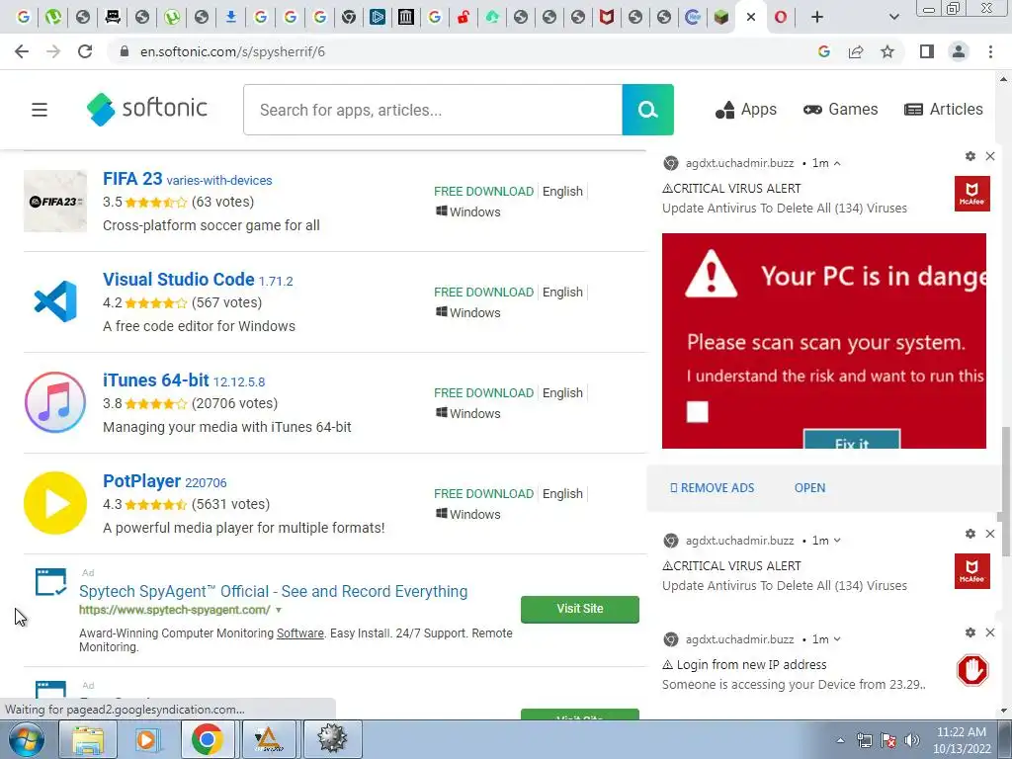Viewport: 1012px width, 759px height.
Task: Dismiss the first Critical Virus Alert notification
Action: [990, 156]
